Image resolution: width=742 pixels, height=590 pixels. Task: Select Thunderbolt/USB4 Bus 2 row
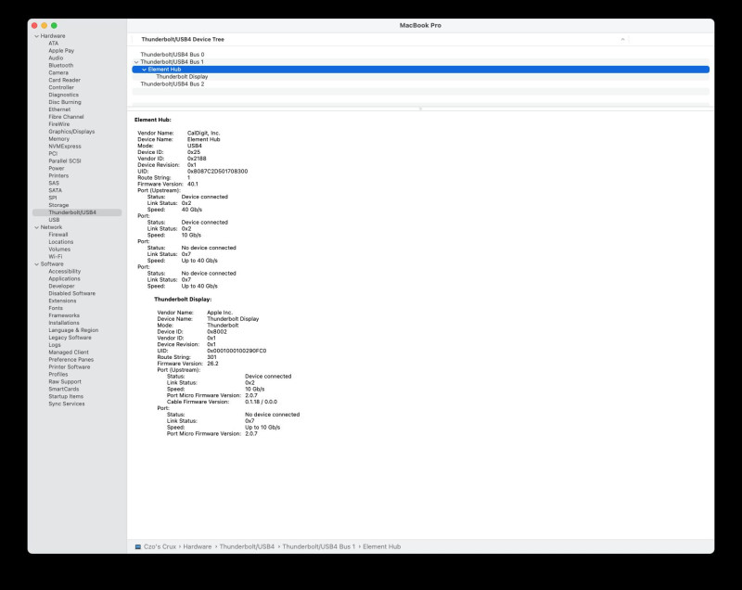click(x=420, y=84)
